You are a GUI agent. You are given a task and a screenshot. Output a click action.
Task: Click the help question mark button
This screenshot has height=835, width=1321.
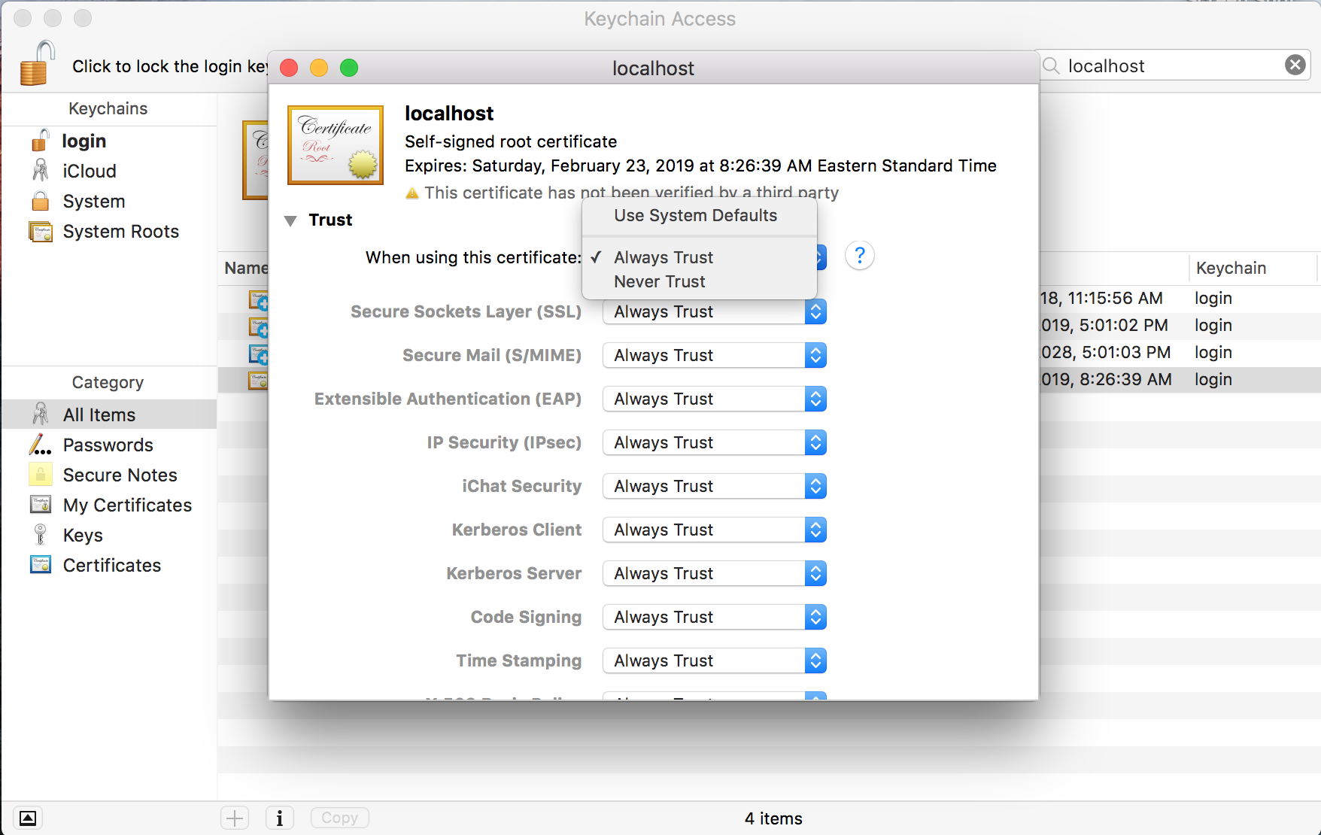(x=859, y=256)
